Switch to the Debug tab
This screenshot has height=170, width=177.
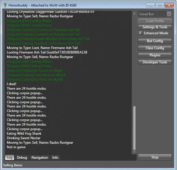tap(22, 157)
